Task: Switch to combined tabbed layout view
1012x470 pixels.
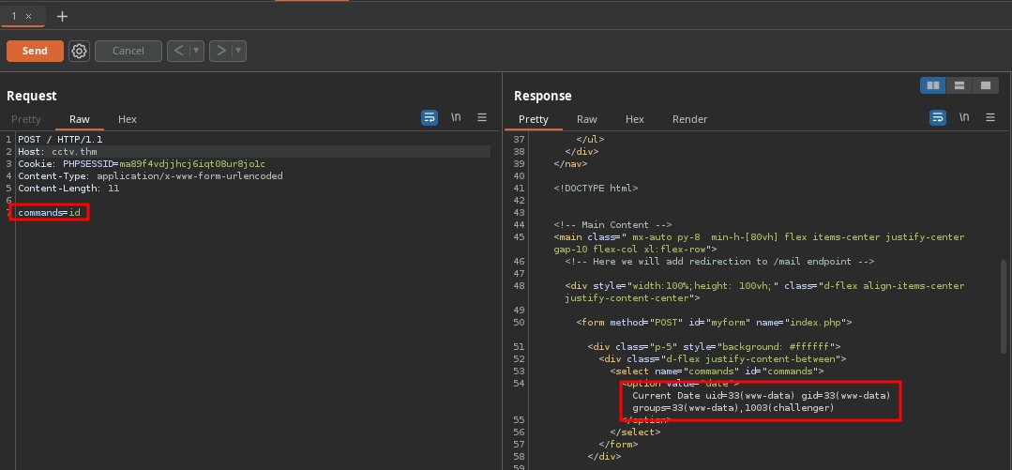Action: point(984,85)
